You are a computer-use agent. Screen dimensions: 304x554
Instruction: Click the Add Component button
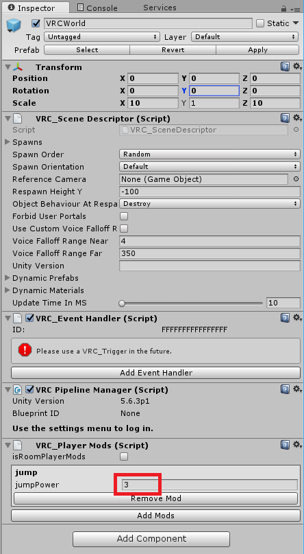click(151, 538)
